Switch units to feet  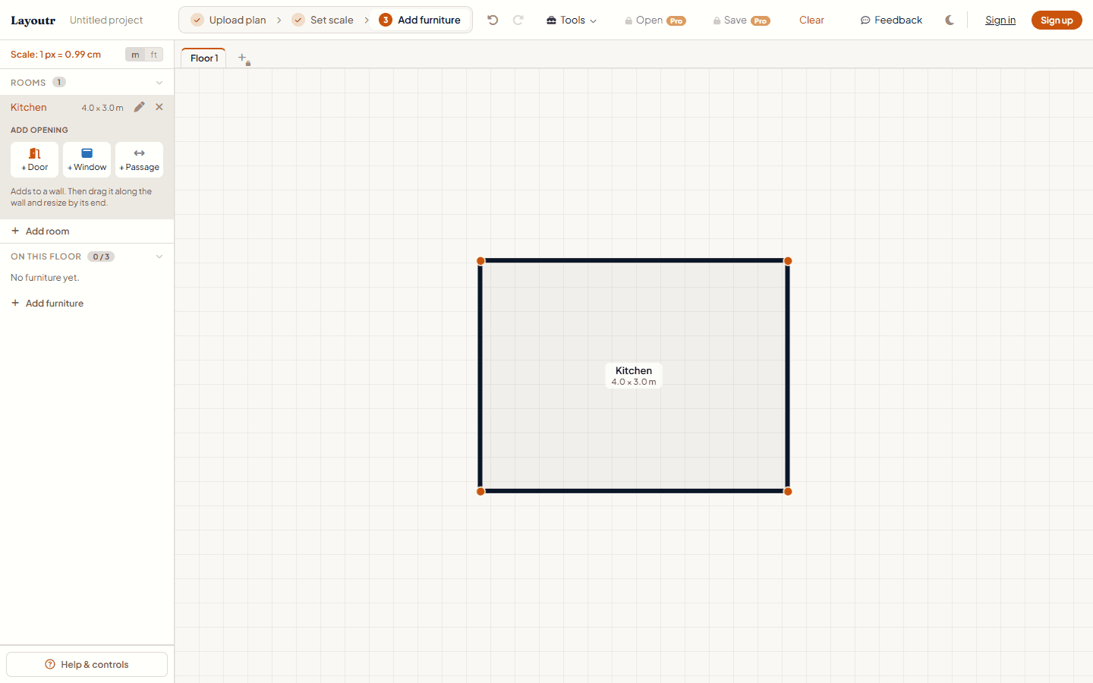(154, 55)
